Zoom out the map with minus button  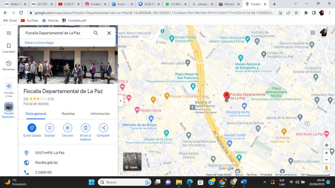326,159
